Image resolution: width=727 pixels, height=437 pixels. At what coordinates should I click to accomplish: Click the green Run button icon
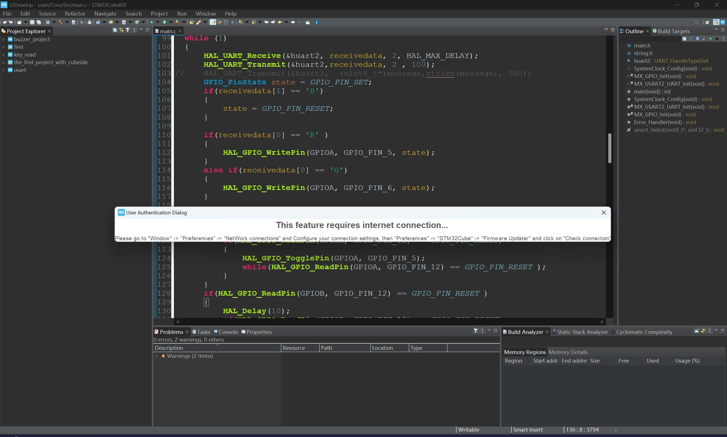pyautogui.click(x=164, y=22)
